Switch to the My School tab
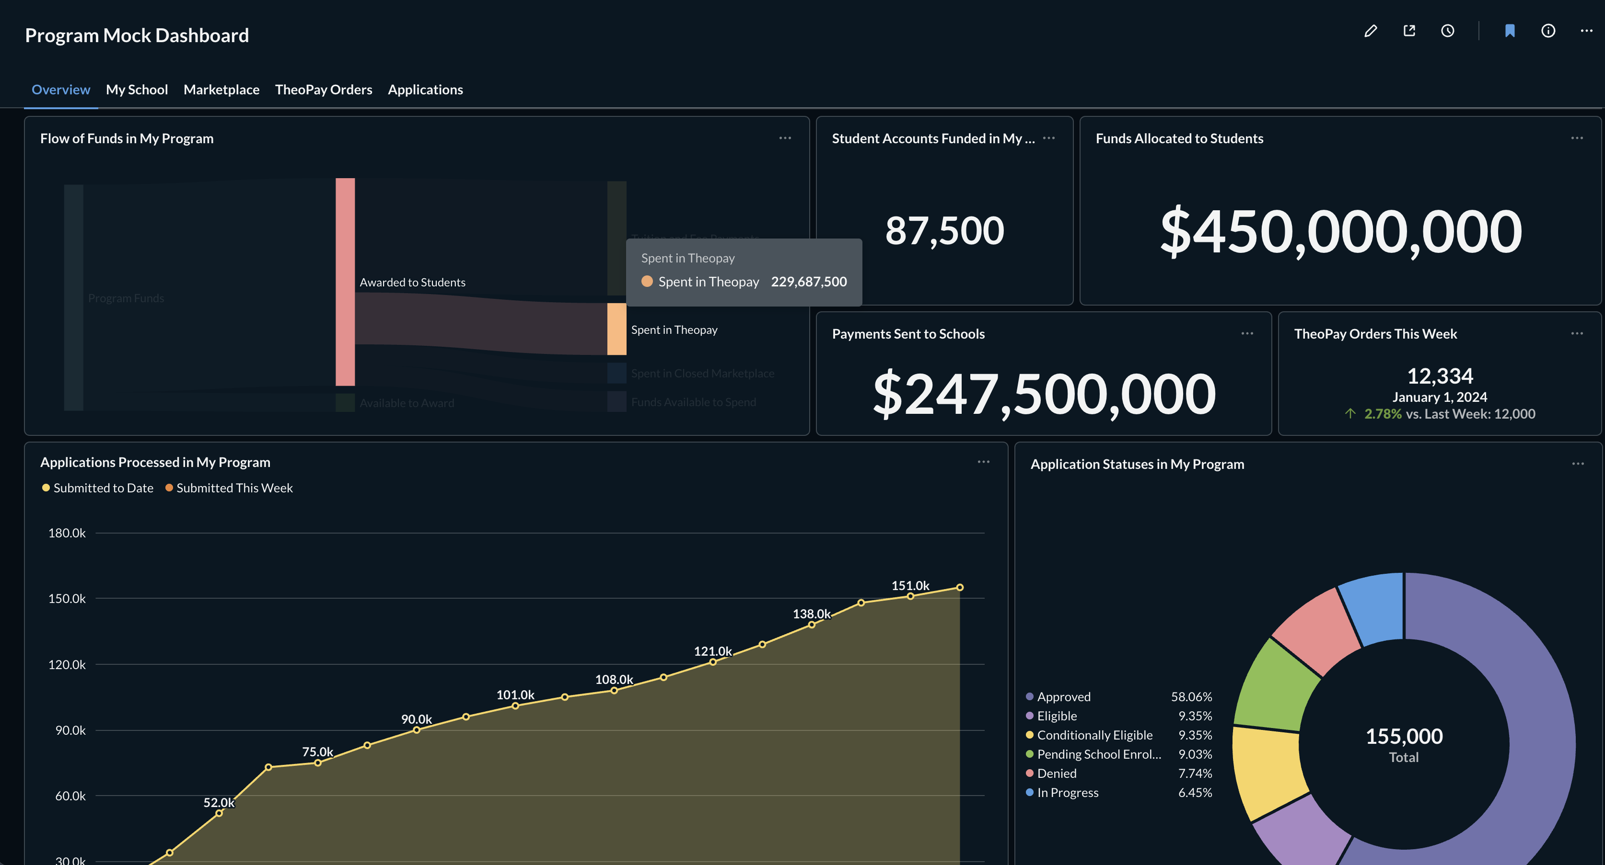 click(x=137, y=90)
